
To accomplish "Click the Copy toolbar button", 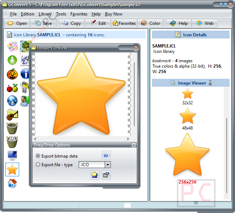I will coord(71,23).
